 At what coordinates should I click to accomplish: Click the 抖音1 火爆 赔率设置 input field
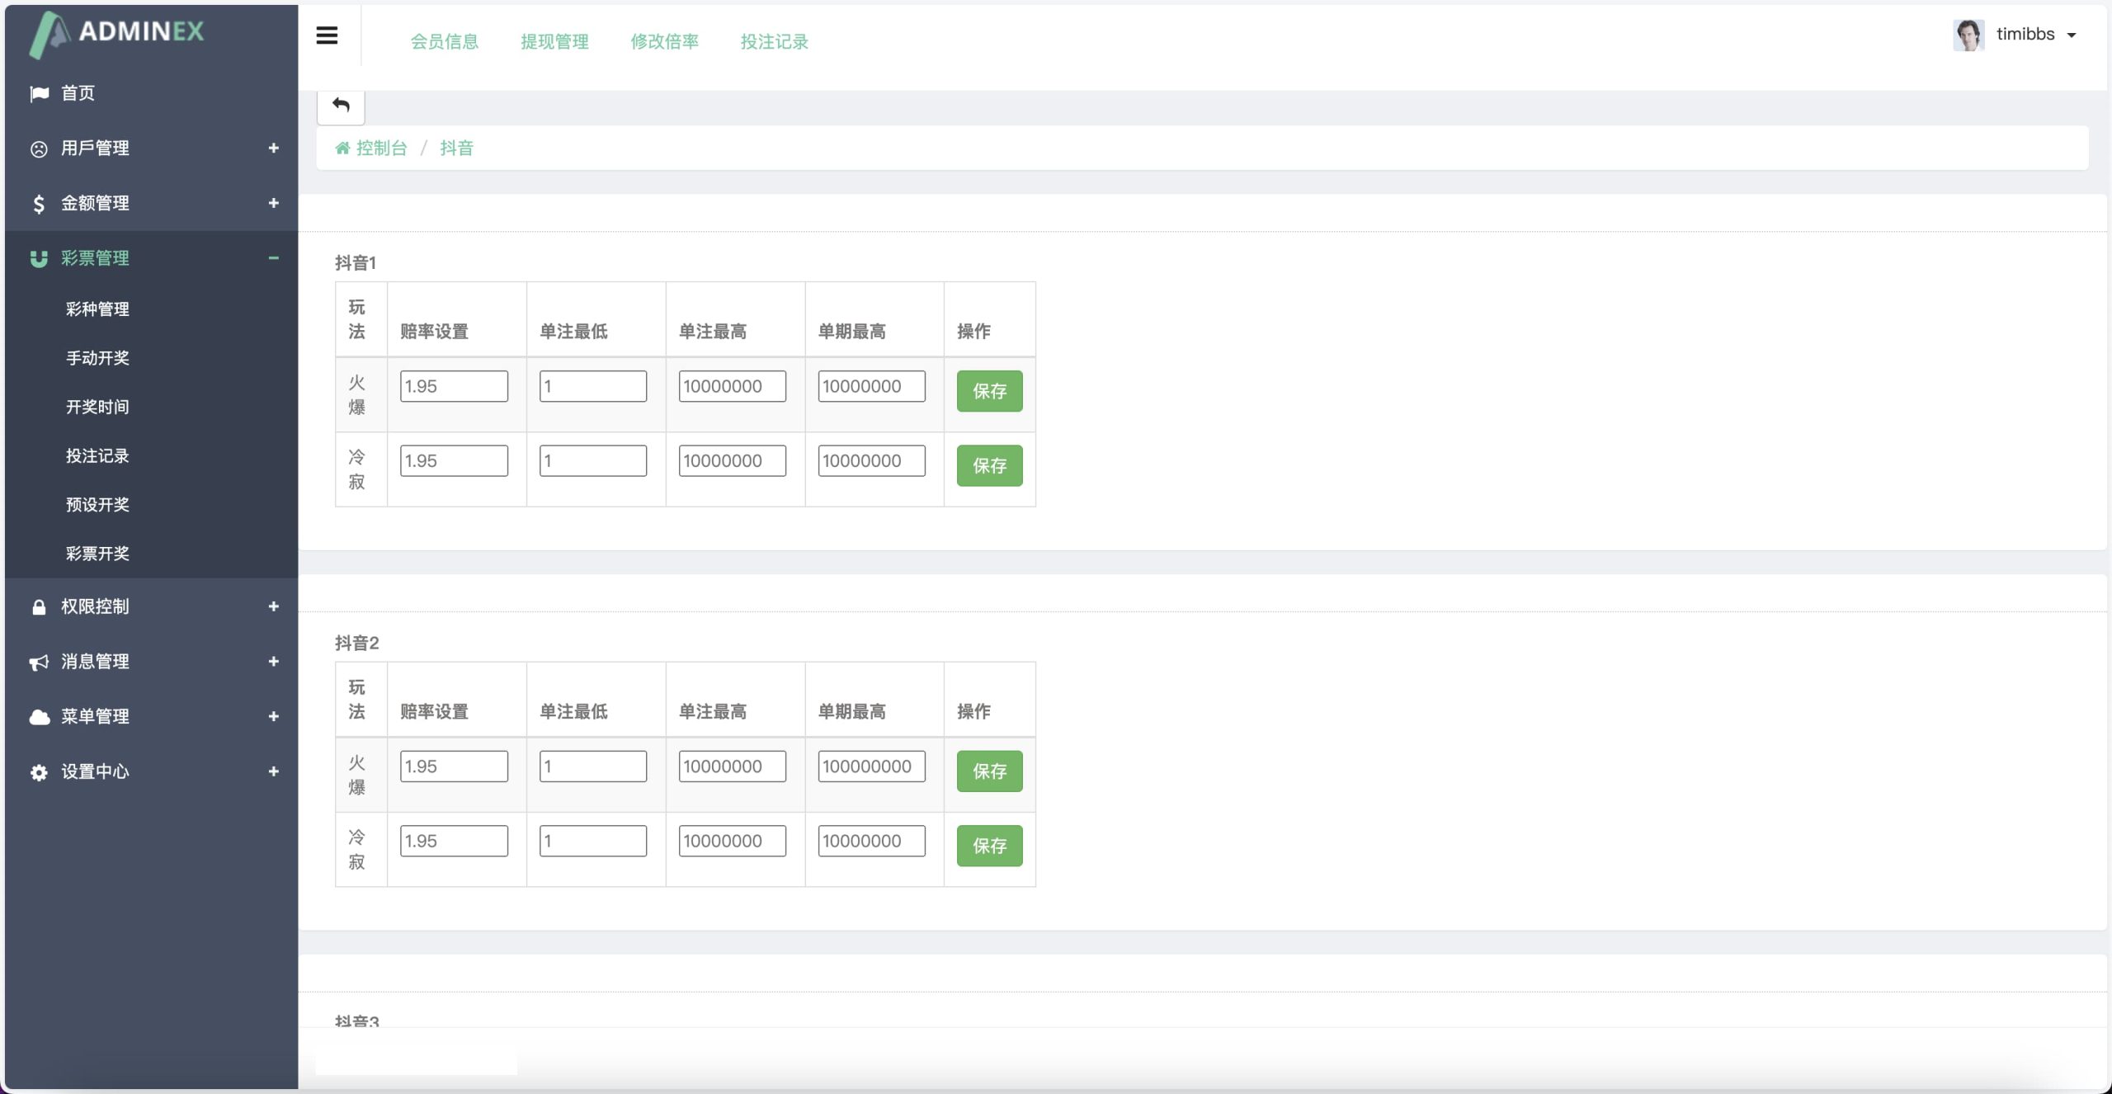(x=454, y=386)
